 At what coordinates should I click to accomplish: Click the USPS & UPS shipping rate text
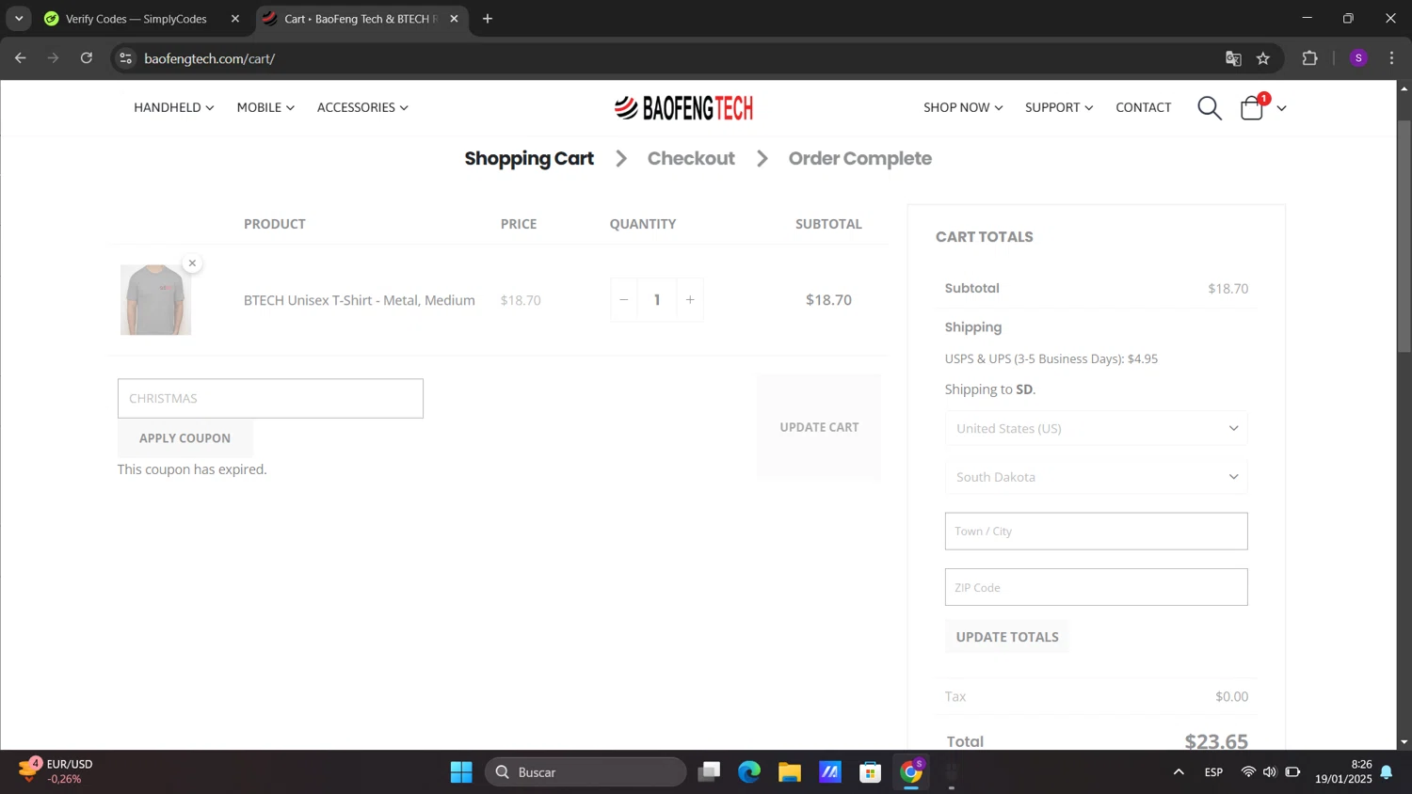coord(1051,358)
